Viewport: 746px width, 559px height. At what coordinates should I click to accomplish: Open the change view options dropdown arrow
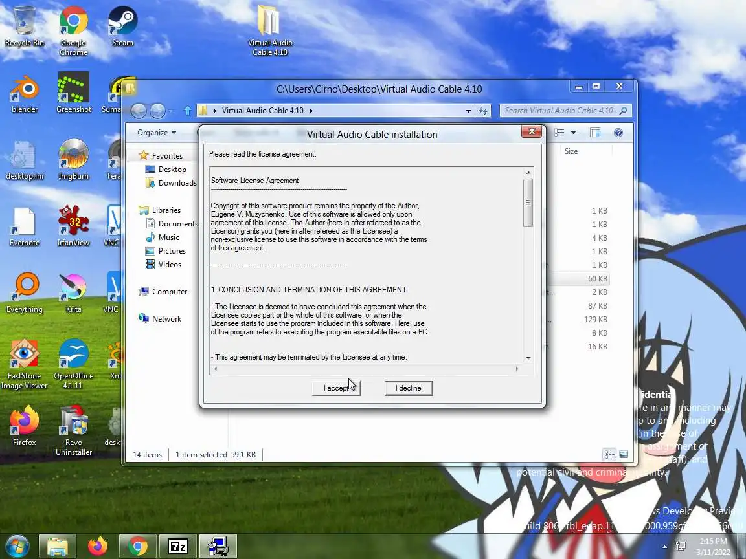(573, 133)
